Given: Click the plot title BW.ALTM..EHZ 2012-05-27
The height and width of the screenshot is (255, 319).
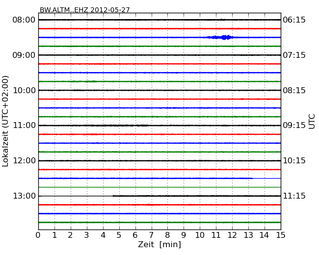Looking at the screenshot, I should (84, 10).
